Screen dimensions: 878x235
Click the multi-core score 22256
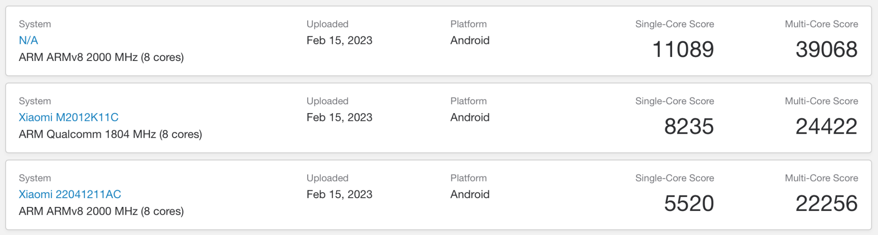[826, 203]
